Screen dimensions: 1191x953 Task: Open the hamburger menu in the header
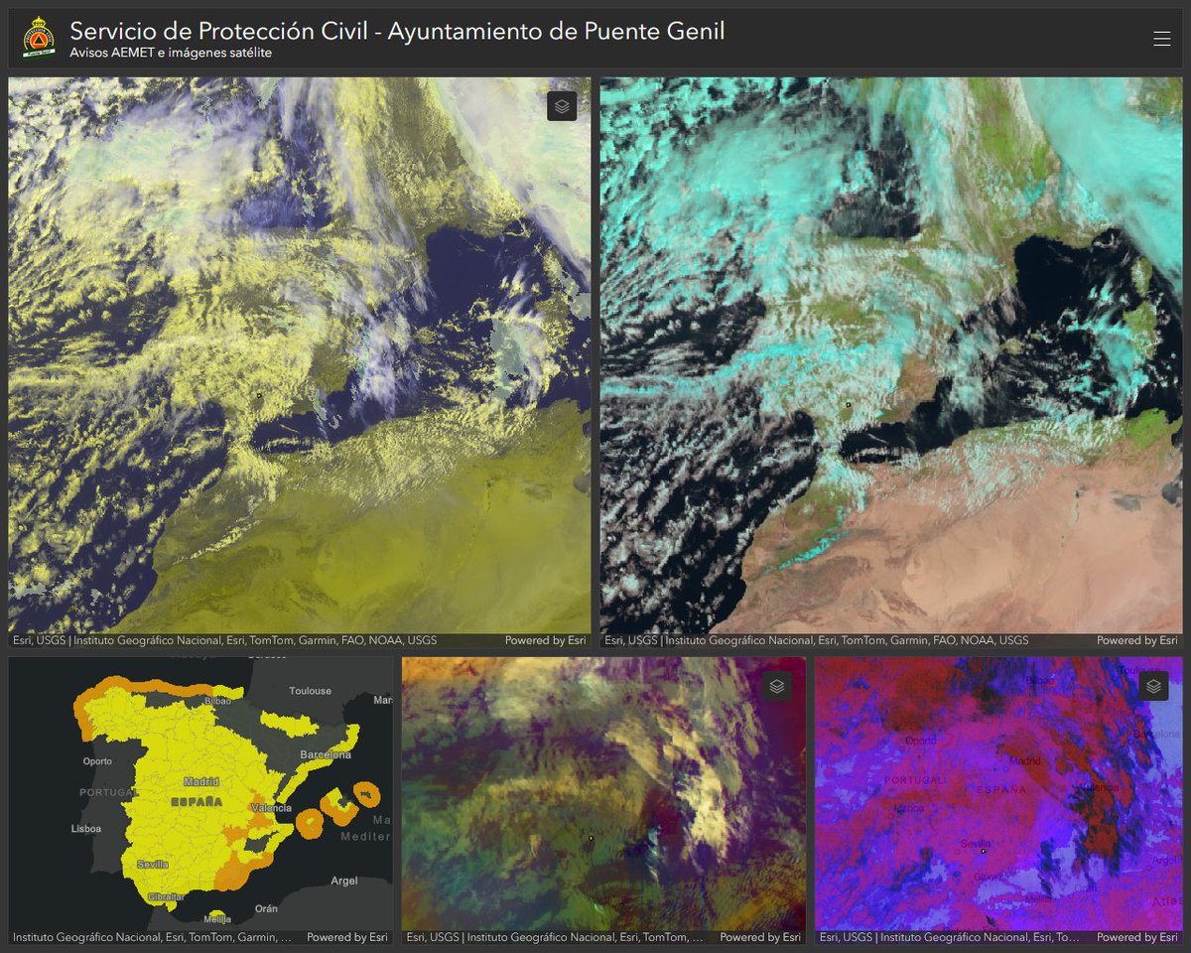(1162, 40)
